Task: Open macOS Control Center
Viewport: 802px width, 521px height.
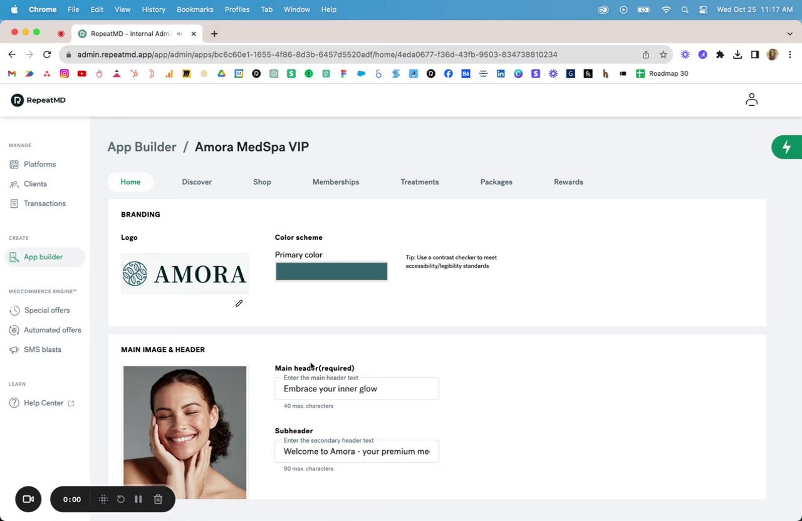Action: (703, 9)
